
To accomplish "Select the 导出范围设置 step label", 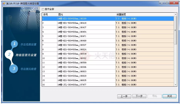I will click(28, 44).
